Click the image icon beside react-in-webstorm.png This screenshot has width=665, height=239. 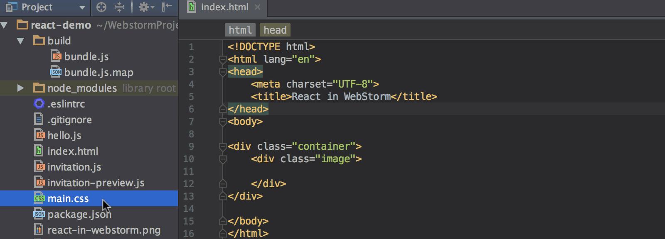coord(39,229)
